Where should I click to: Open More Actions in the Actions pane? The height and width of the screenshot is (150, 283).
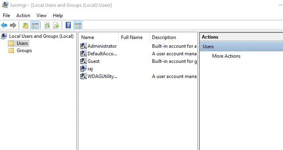tap(226, 56)
